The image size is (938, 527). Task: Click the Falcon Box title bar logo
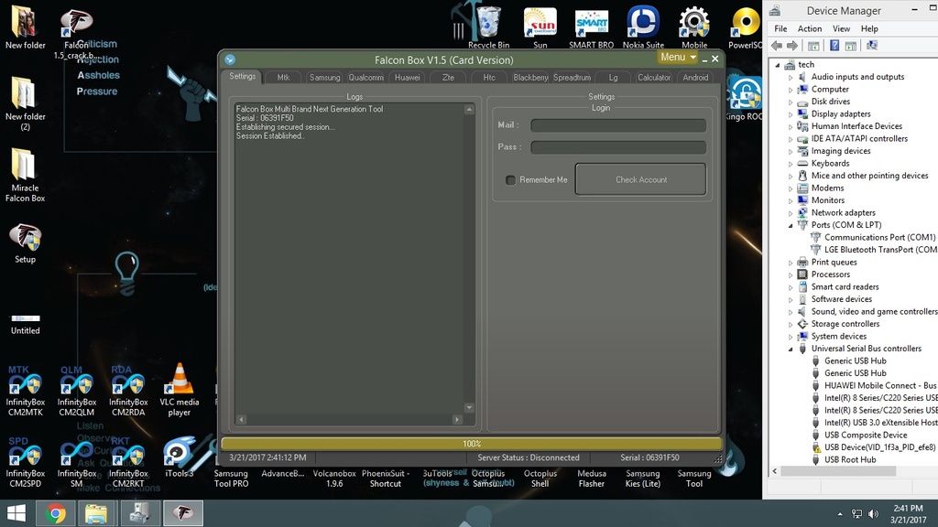click(x=230, y=59)
